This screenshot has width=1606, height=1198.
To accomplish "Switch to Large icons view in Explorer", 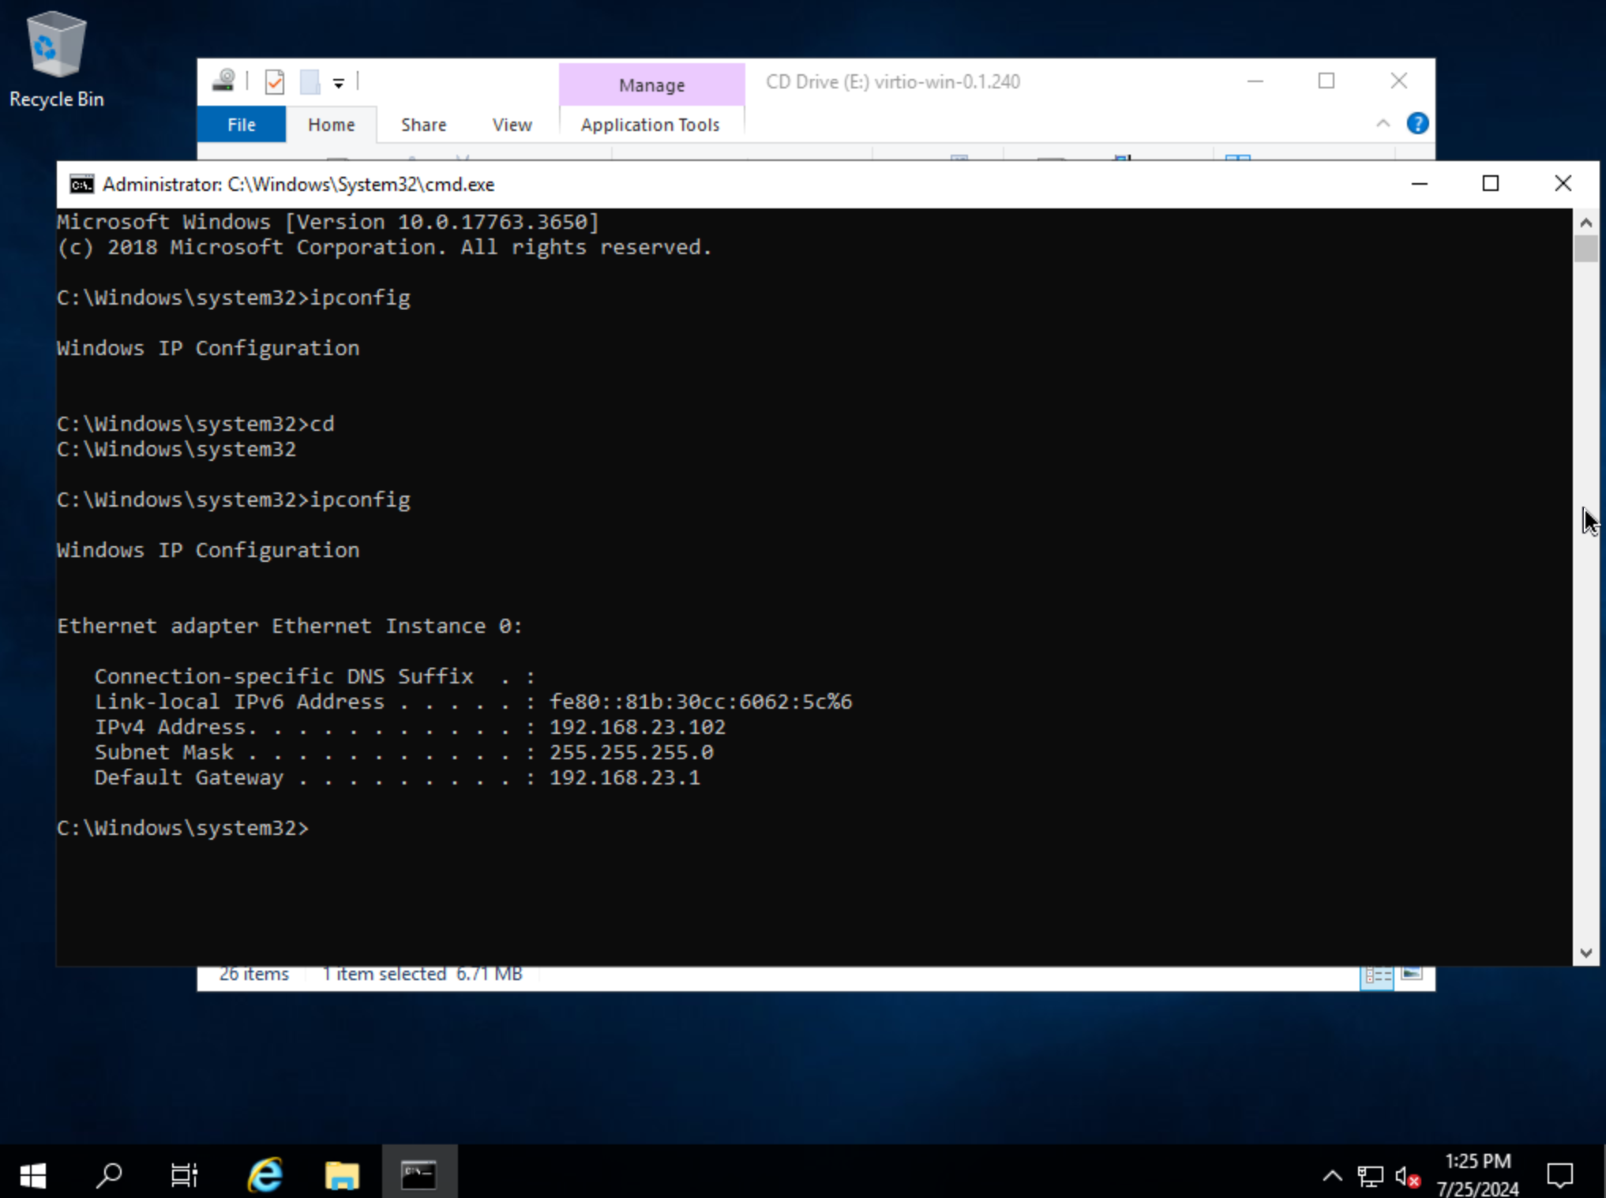I will coord(1412,974).
